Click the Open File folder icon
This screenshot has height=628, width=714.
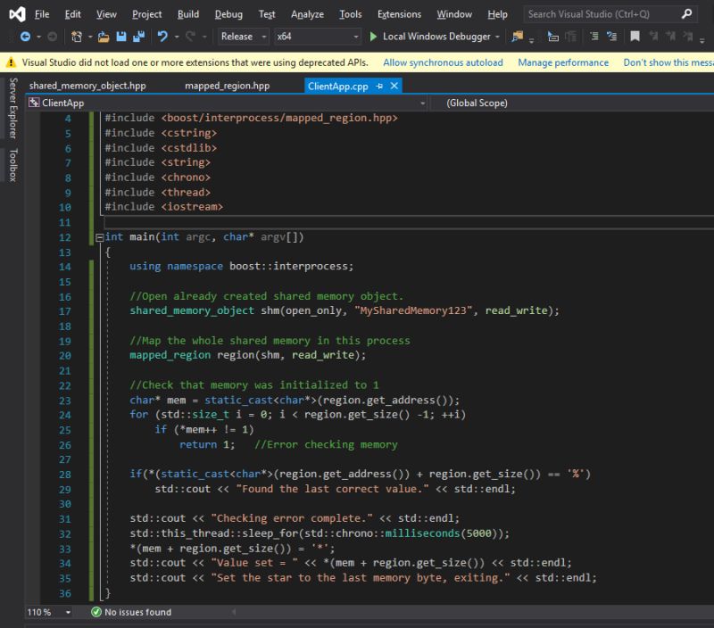(x=104, y=37)
